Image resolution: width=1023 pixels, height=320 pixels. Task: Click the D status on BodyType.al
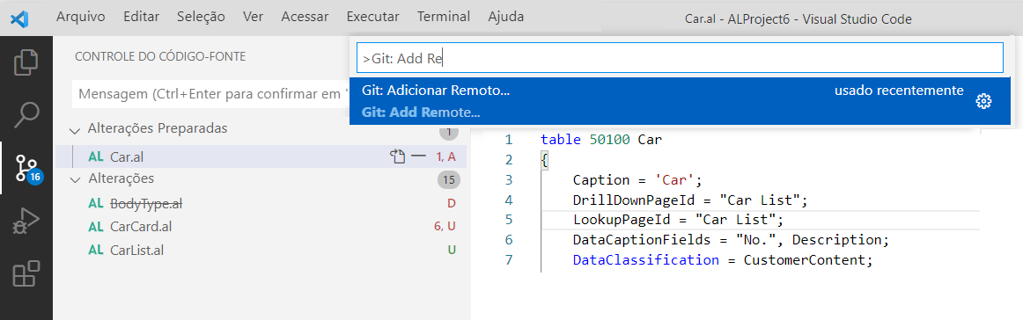coord(452,203)
